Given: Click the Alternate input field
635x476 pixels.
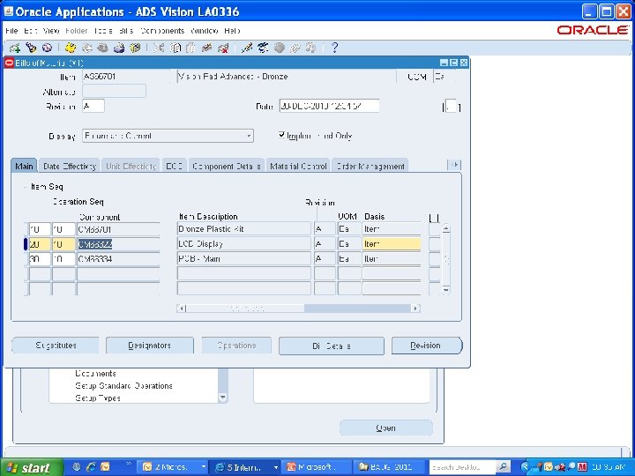Looking at the screenshot, I should pyautogui.click(x=114, y=91).
